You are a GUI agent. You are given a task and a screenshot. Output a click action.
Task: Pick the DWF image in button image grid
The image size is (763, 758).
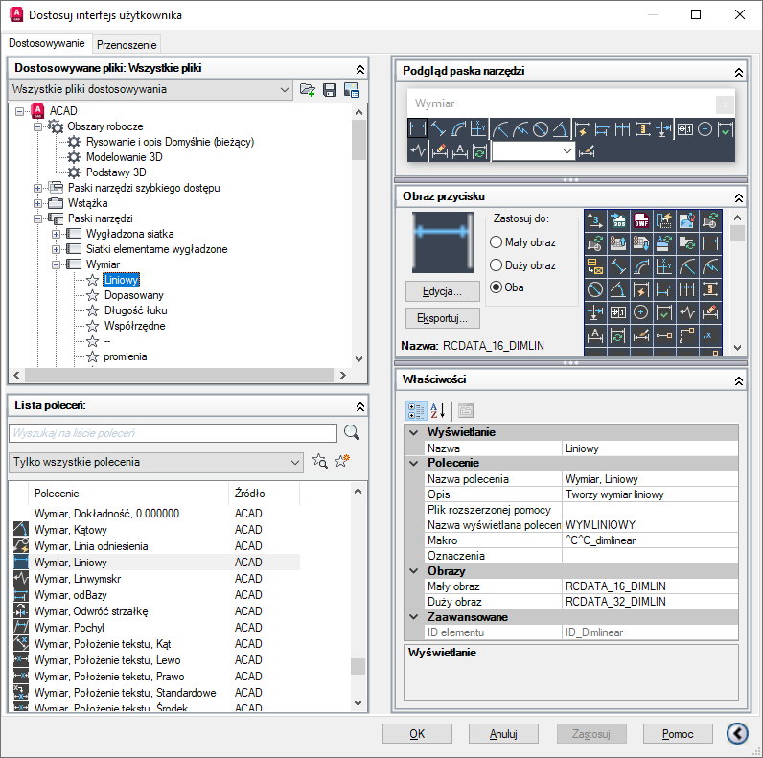click(x=641, y=220)
